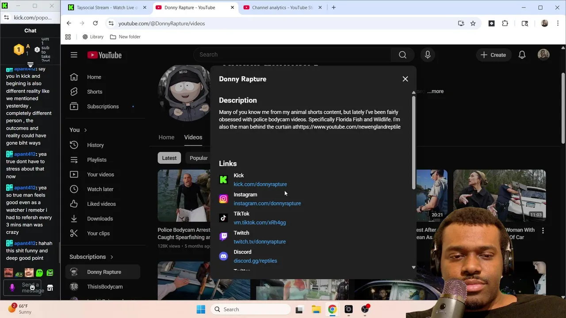The width and height of the screenshot is (566, 318).
Task: Open the emoji picker in Kick chat
Action: coord(32,288)
